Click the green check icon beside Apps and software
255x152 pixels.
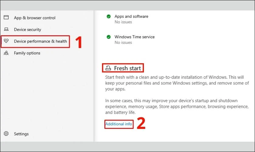tap(108, 16)
